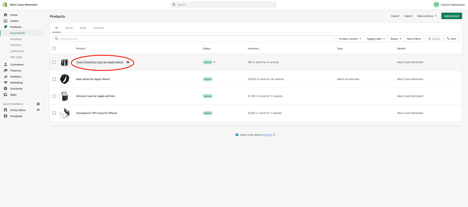Click Add product button
468x207 pixels.
coord(451,16)
